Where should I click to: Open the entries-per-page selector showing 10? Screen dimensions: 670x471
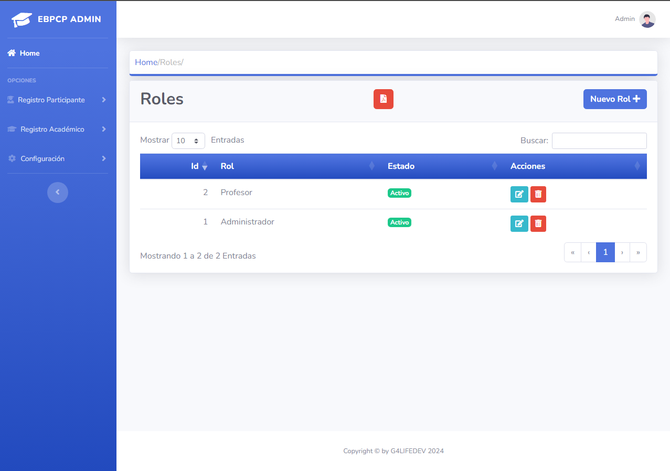(x=188, y=141)
